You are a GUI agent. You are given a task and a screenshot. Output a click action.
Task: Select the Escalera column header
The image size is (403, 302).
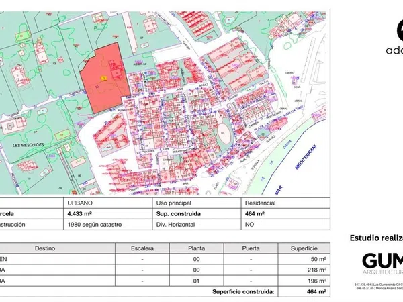point(142,248)
